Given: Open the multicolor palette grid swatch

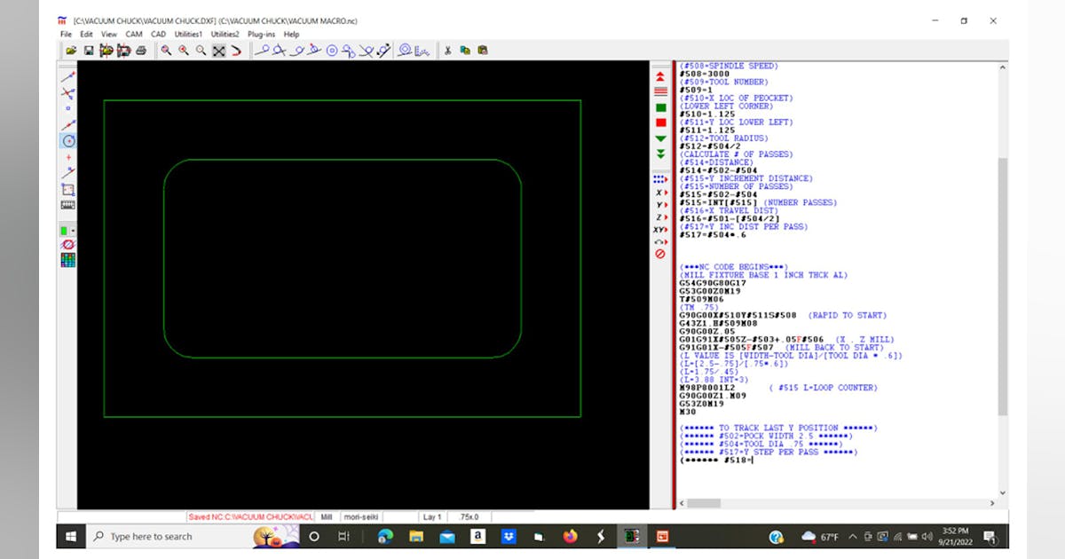Looking at the screenshot, I should (68, 260).
